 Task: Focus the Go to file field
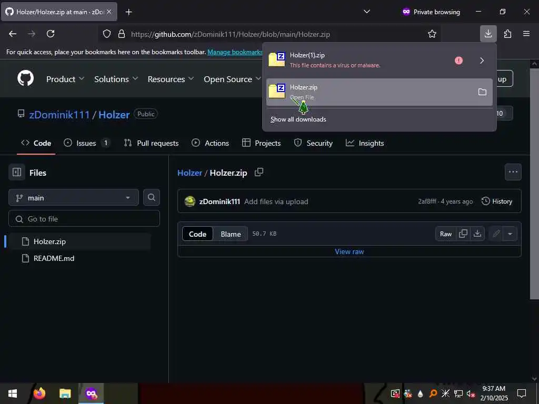tap(84, 218)
